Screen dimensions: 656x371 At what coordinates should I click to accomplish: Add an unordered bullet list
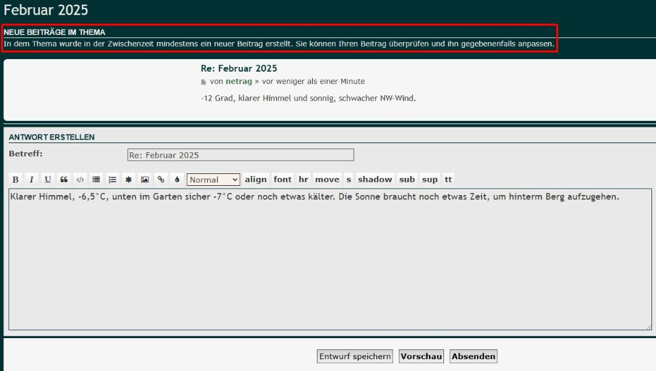[96, 179]
